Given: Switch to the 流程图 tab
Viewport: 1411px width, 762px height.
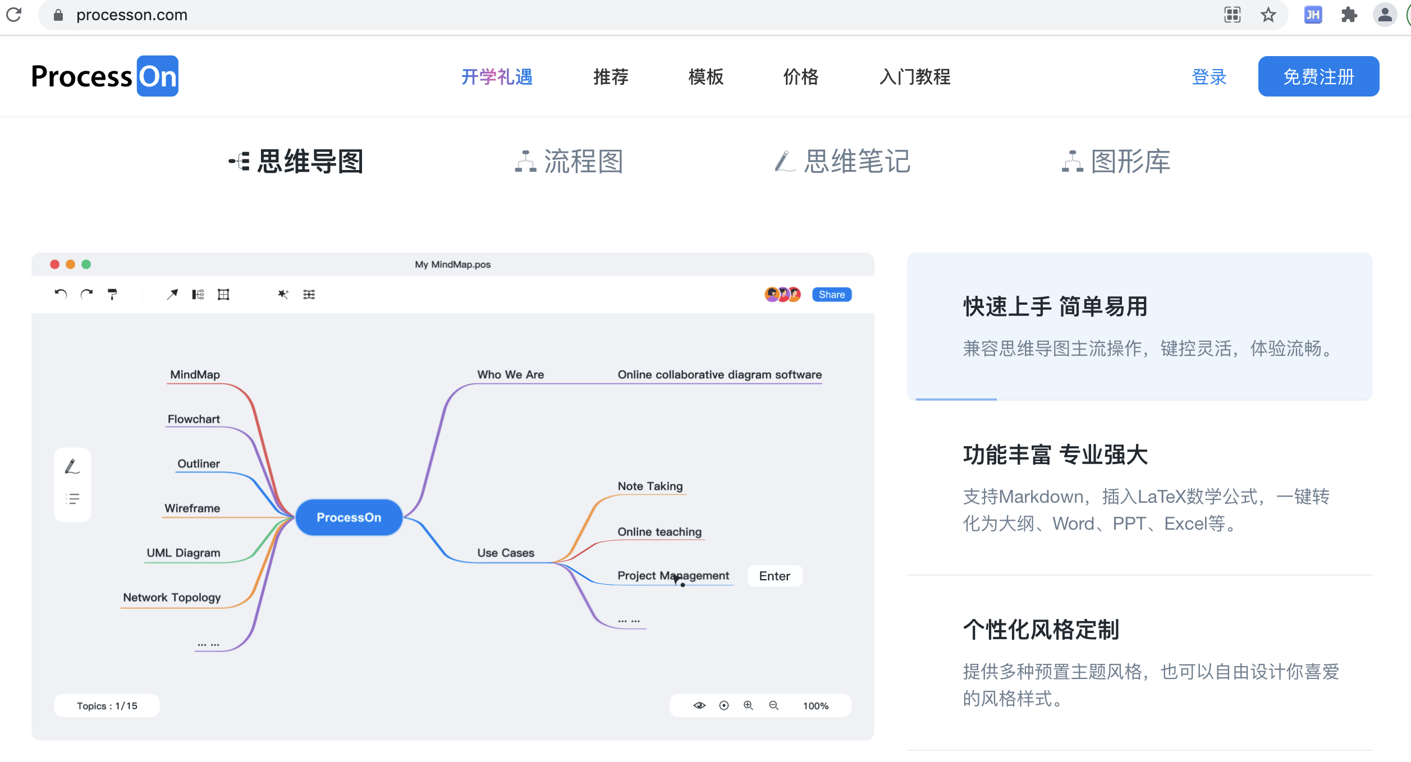Looking at the screenshot, I should click(x=569, y=162).
